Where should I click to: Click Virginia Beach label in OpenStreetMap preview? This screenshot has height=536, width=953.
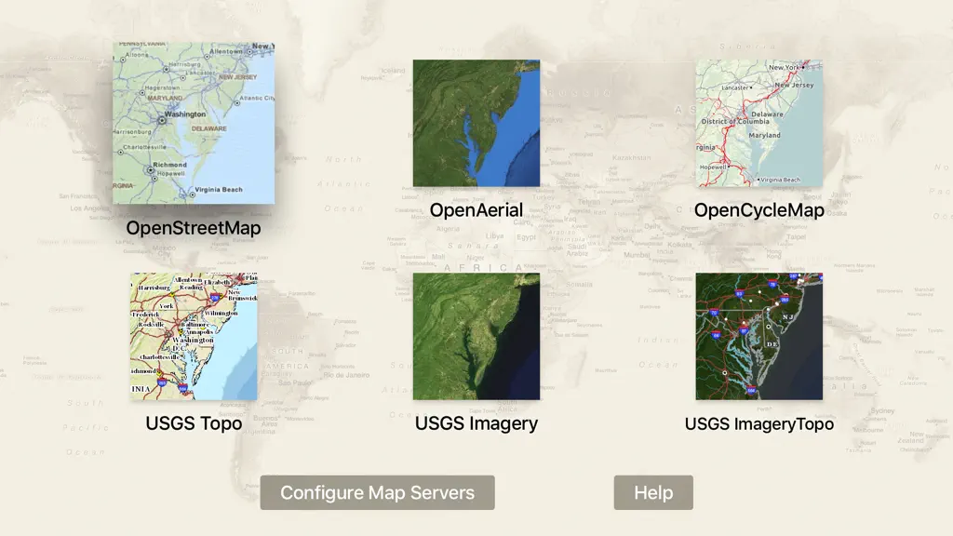click(x=218, y=190)
